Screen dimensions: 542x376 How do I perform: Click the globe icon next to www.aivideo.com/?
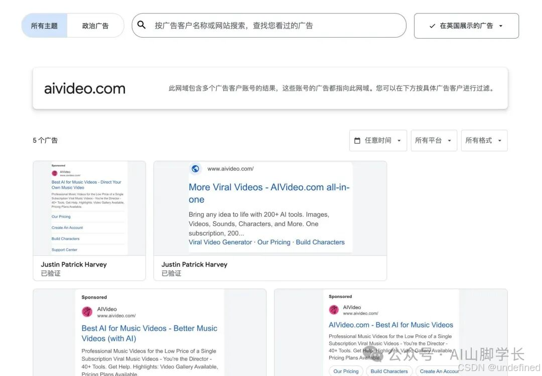(195, 169)
